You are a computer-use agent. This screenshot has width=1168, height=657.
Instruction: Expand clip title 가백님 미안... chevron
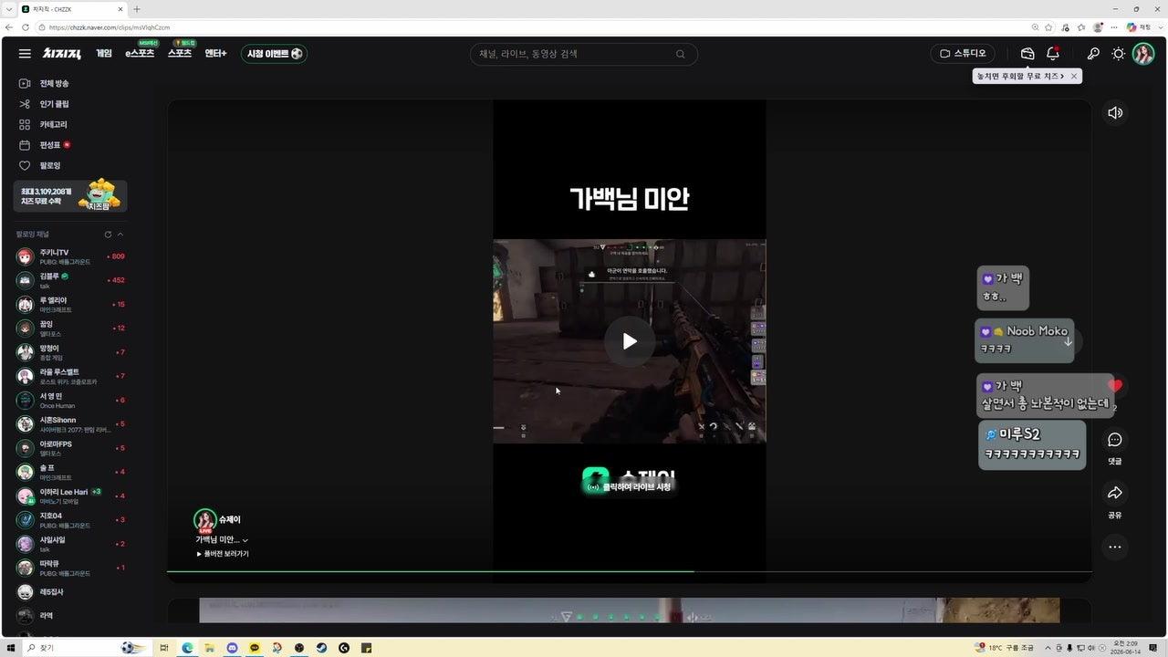245,540
